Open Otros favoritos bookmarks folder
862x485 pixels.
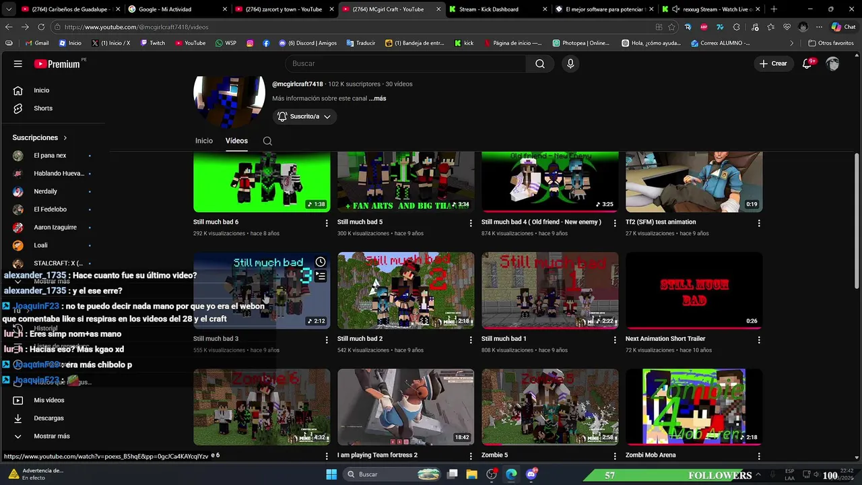[x=831, y=43]
